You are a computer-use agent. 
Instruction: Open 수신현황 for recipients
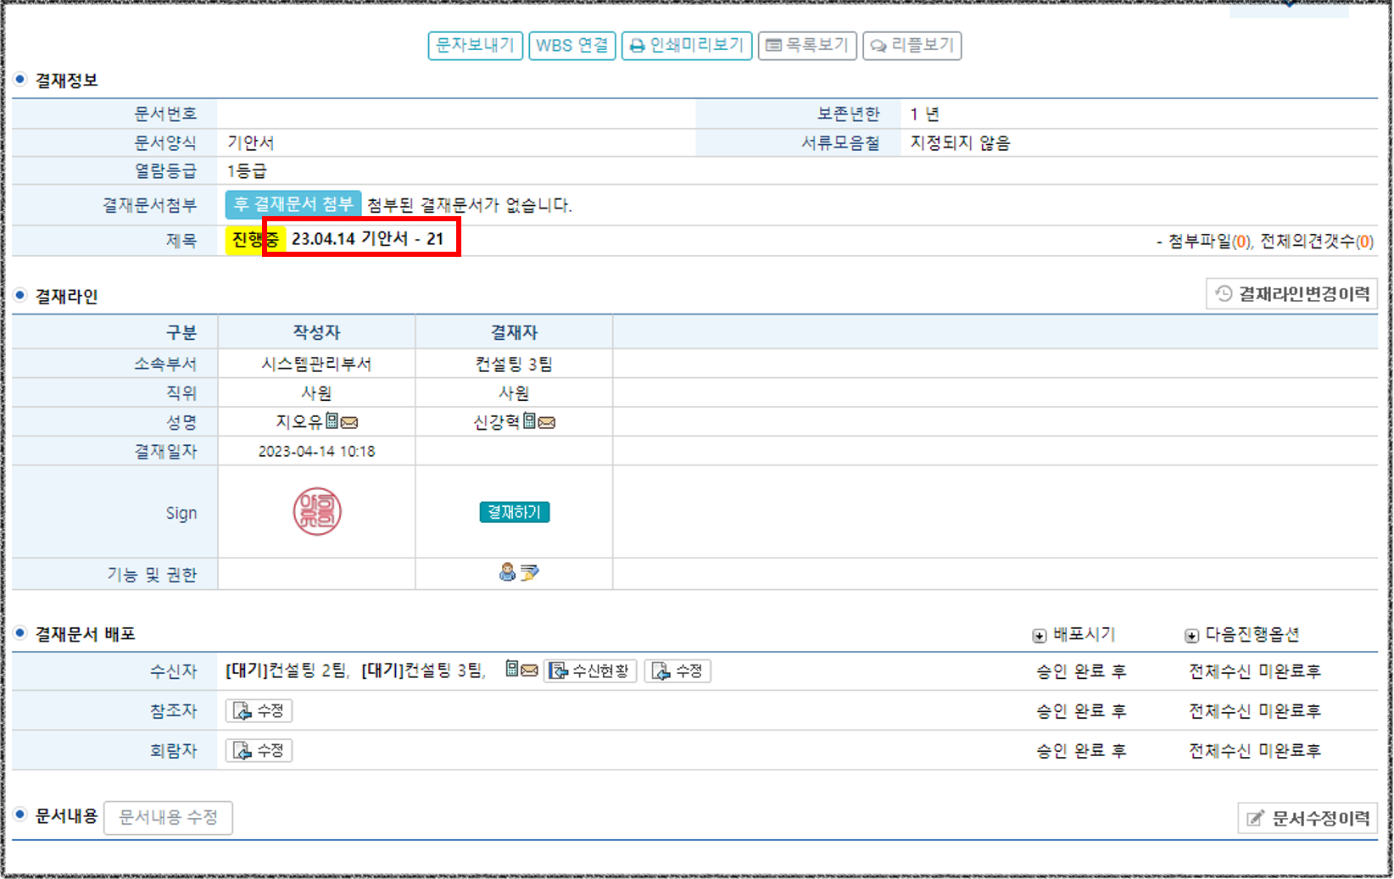tap(590, 671)
